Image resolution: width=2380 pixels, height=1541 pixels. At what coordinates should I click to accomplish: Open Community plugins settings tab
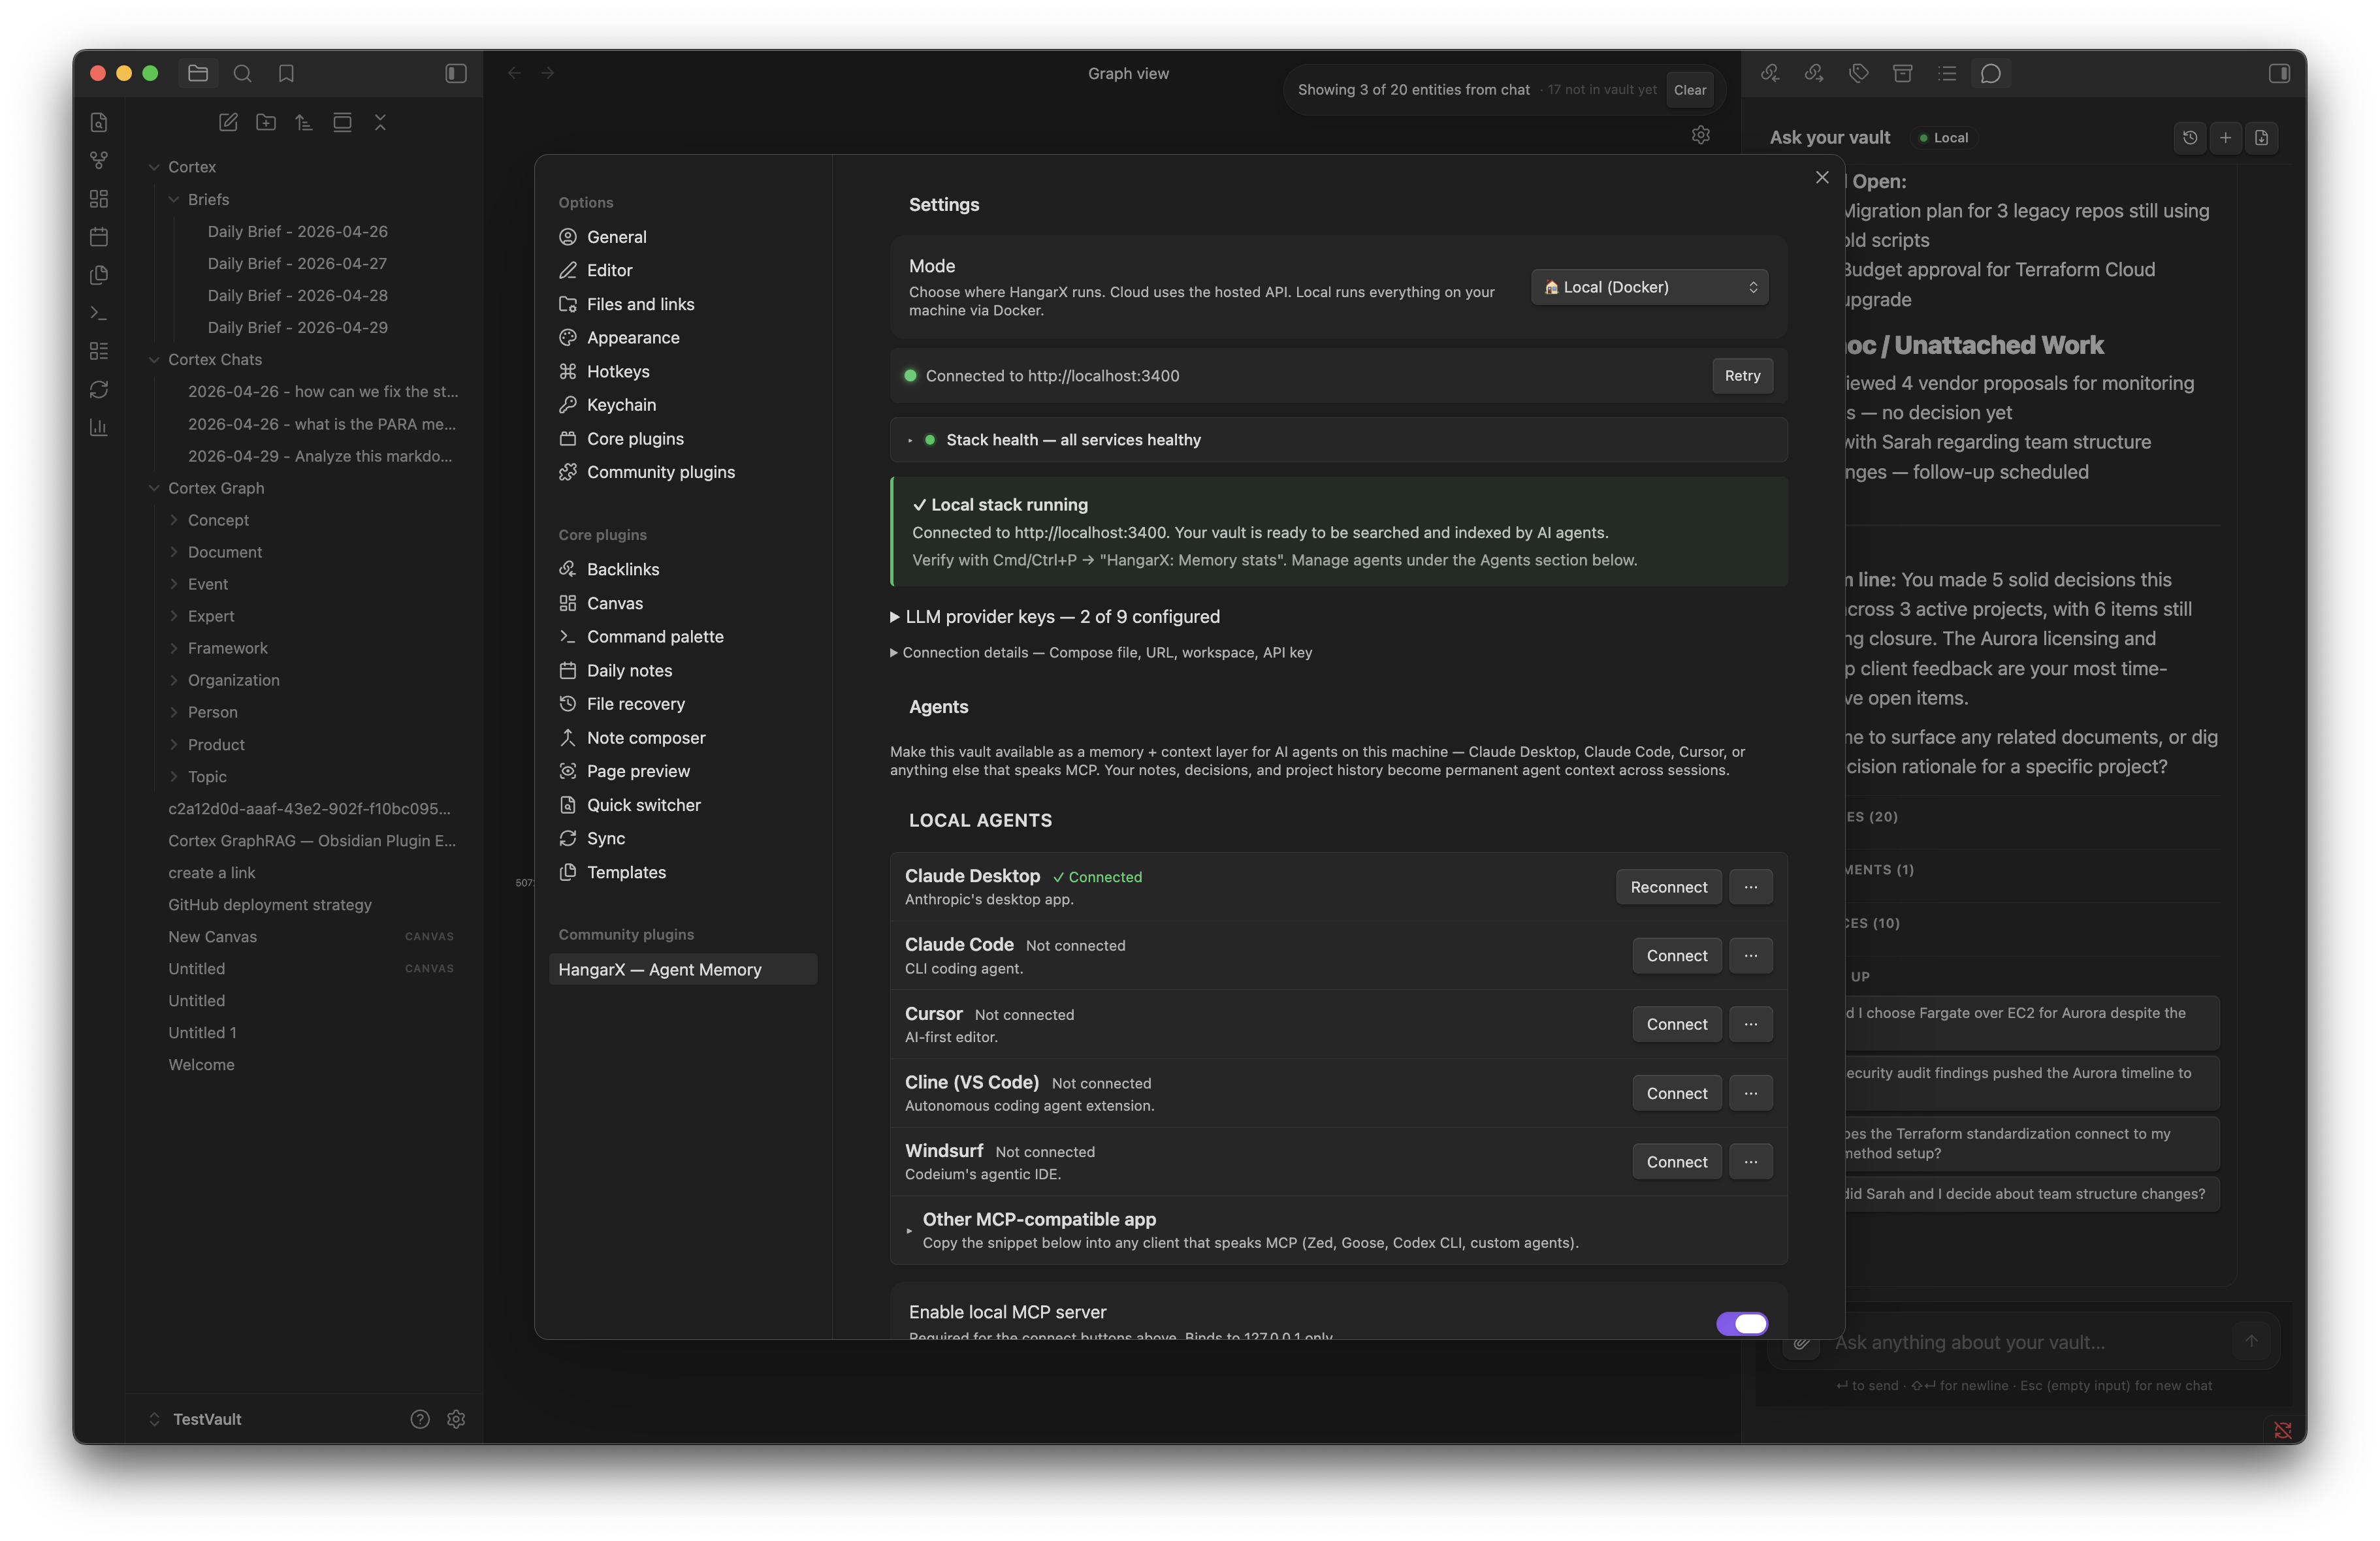coord(660,472)
